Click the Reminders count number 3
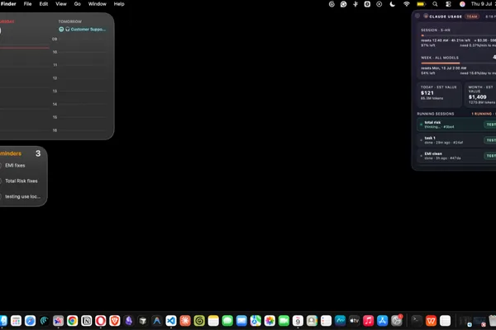Screen dimensions: 496x330 [38, 153]
